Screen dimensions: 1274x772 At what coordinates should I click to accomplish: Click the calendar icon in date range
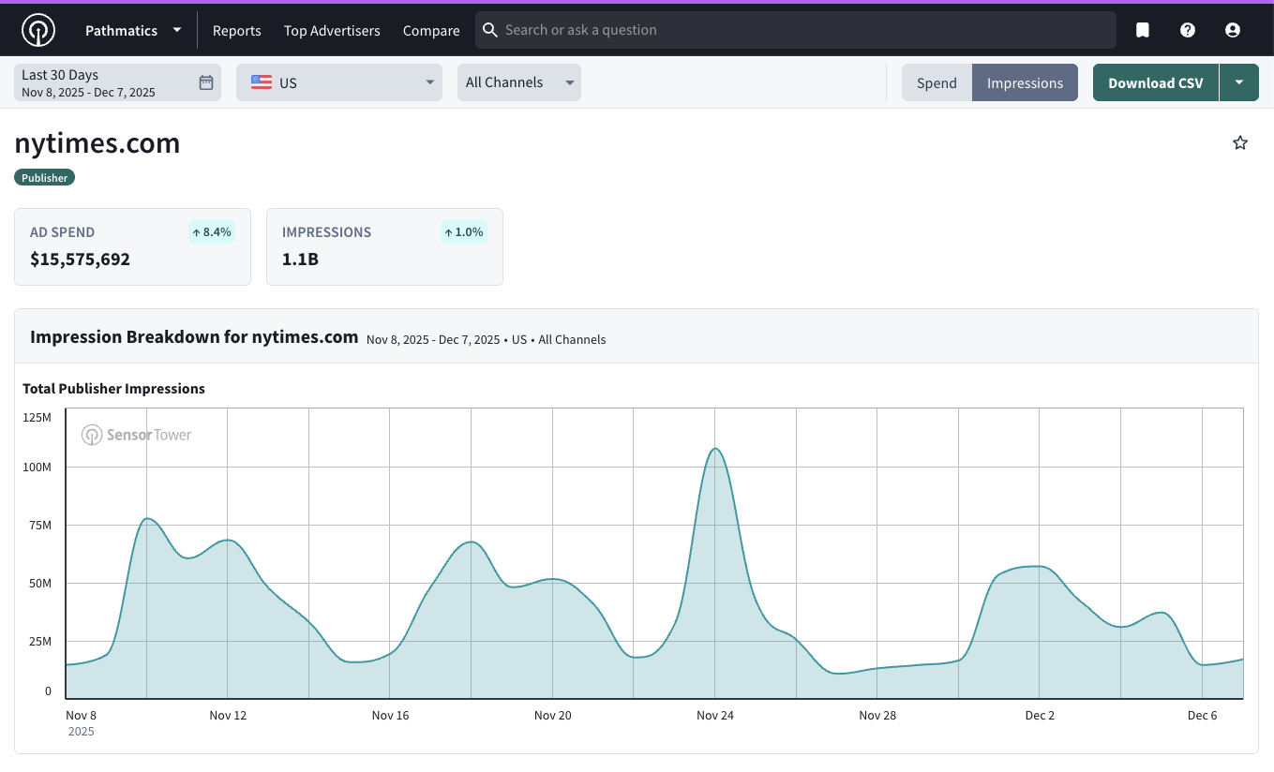206,82
